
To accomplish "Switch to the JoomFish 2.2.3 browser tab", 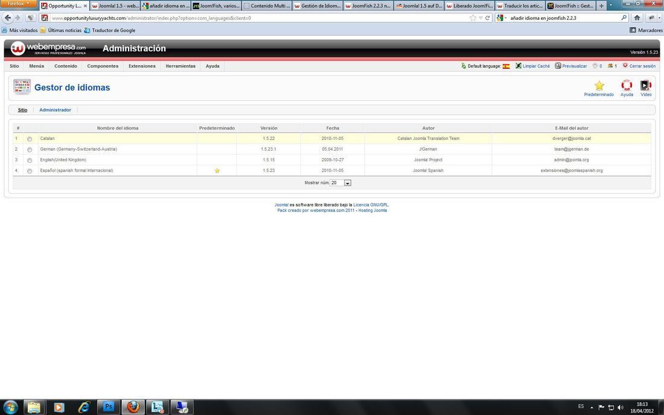I will (x=368, y=6).
